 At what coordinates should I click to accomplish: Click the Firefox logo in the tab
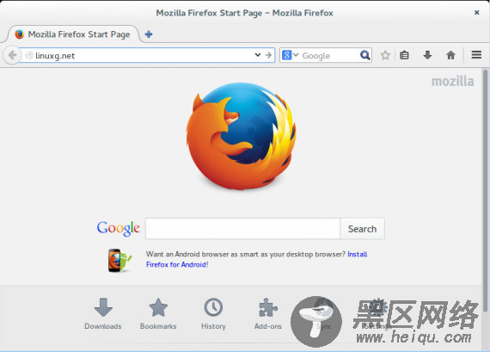[x=20, y=34]
